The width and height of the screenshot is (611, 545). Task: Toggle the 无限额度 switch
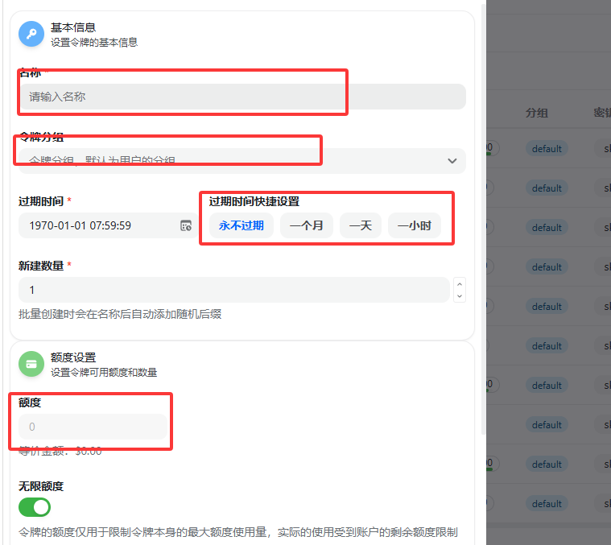pos(35,506)
